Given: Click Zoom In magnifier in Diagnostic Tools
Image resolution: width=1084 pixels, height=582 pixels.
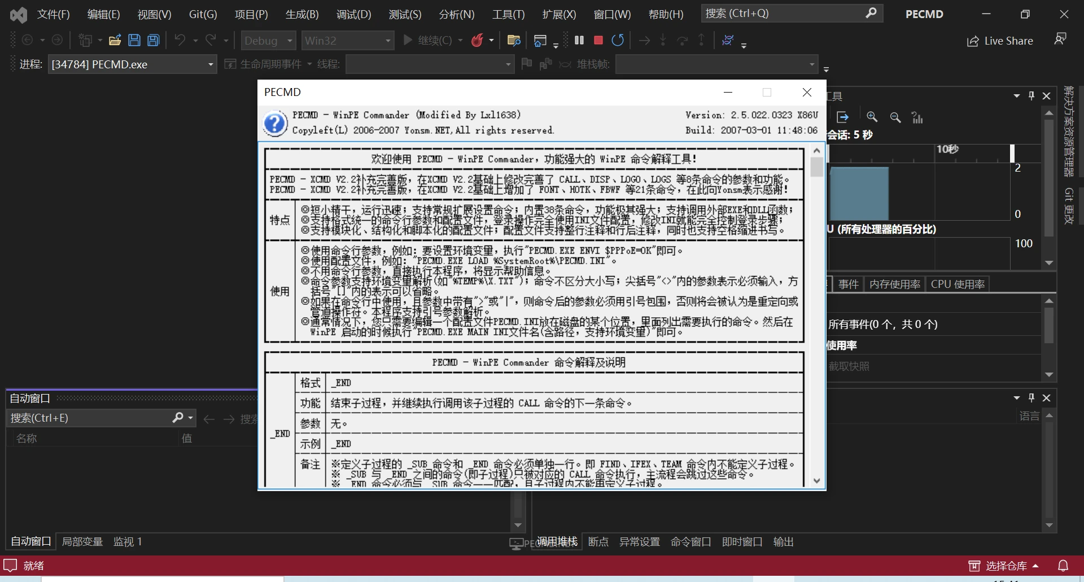Looking at the screenshot, I should click(x=872, y=117).
